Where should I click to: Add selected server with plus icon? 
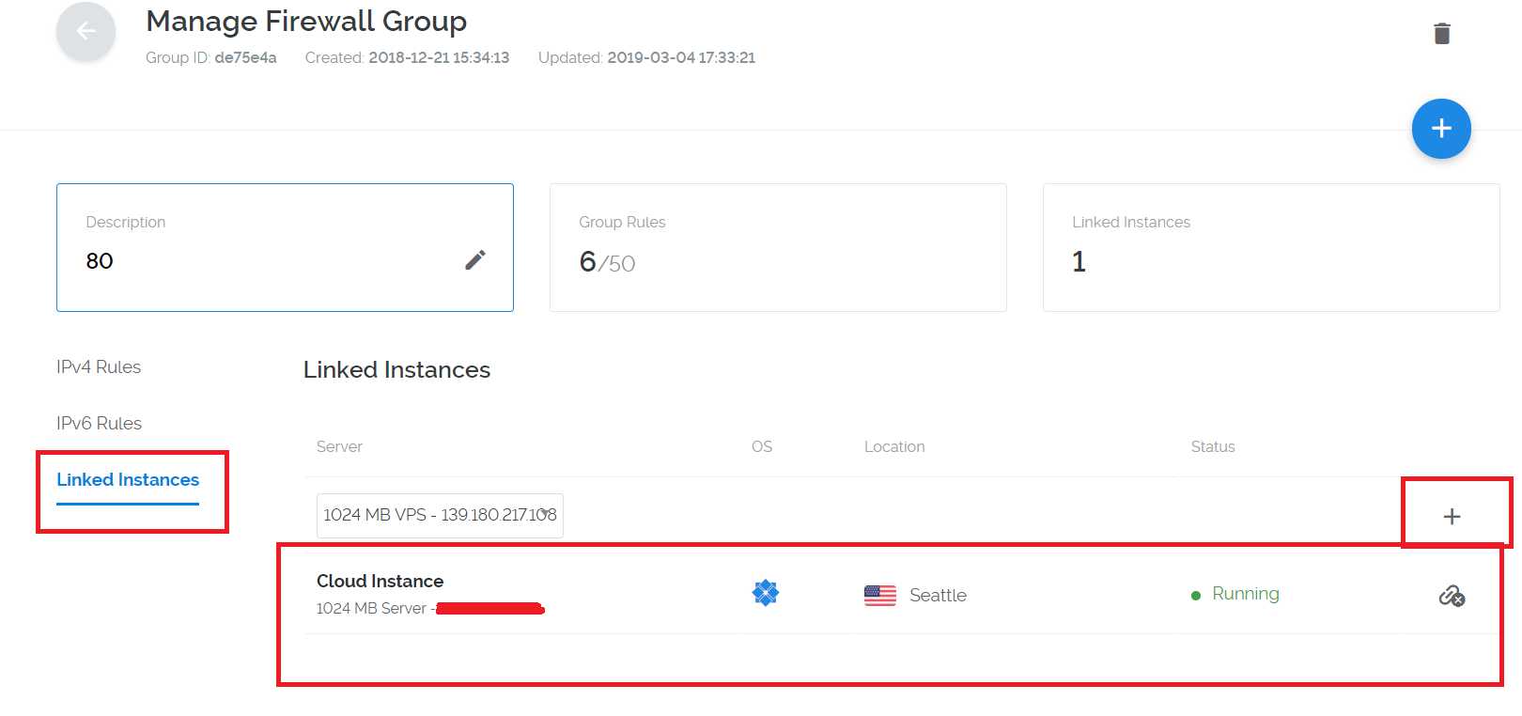(x=1452, y=516)
